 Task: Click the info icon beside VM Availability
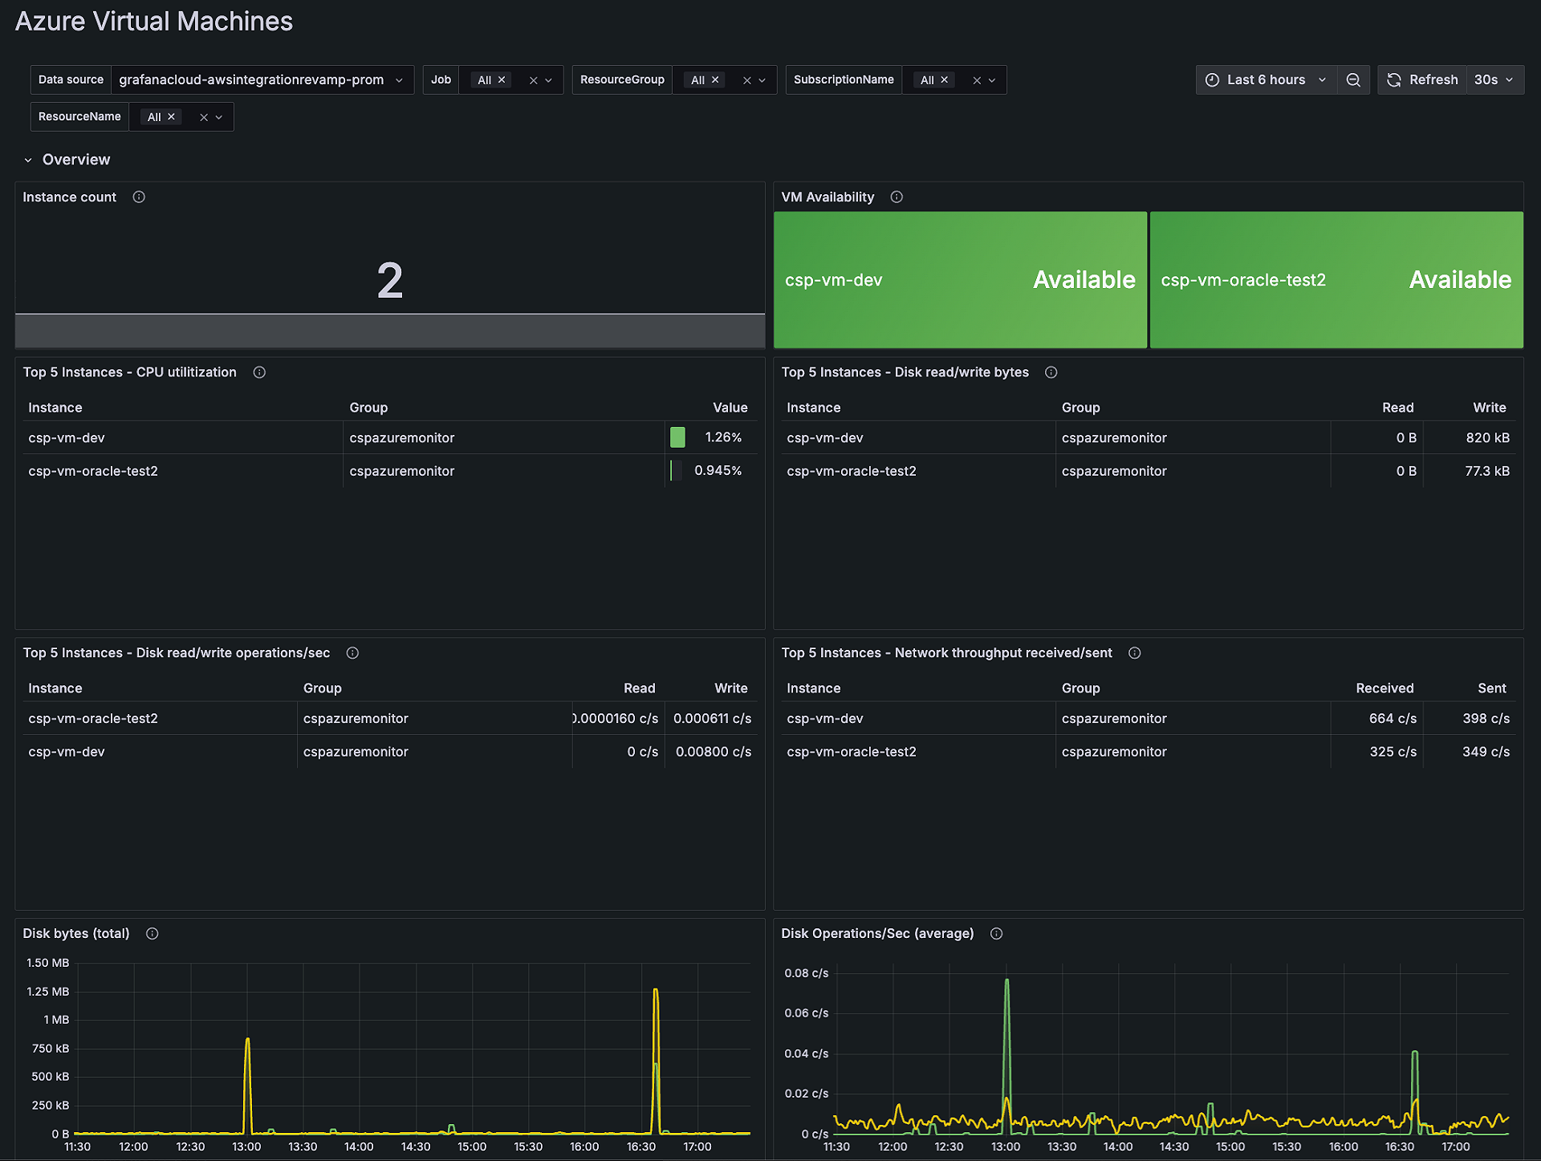point(897,197)
